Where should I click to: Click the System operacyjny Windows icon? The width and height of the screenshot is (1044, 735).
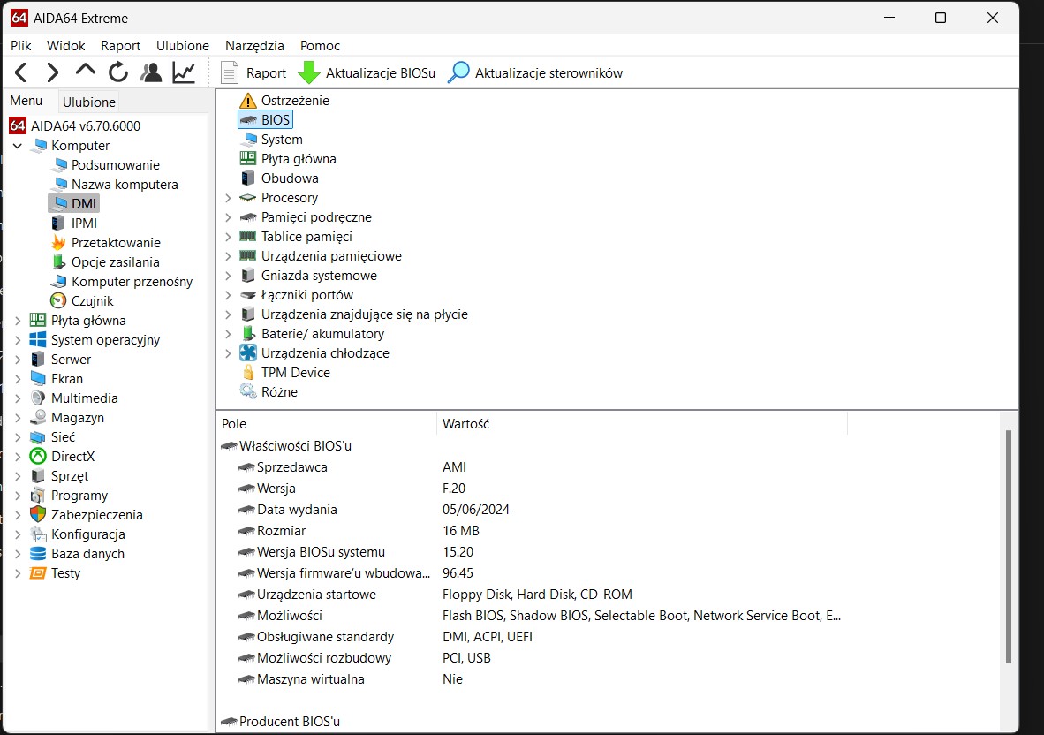click(38, 339)
